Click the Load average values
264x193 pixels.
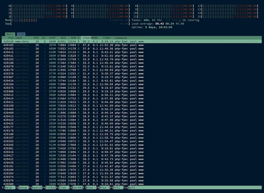pos(169,24)
